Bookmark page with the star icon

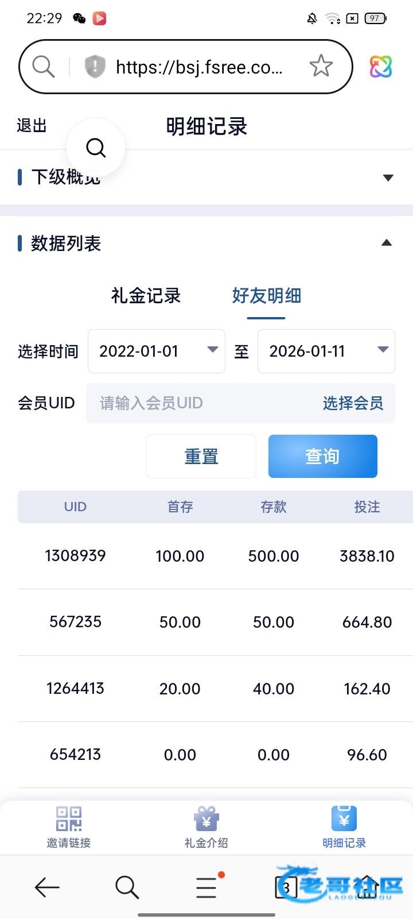click(321, 67)
